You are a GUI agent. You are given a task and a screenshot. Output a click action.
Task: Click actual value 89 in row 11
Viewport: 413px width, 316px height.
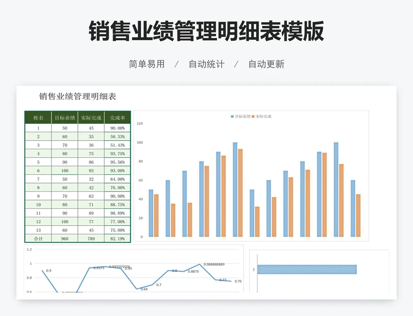(x=91, y=213)
